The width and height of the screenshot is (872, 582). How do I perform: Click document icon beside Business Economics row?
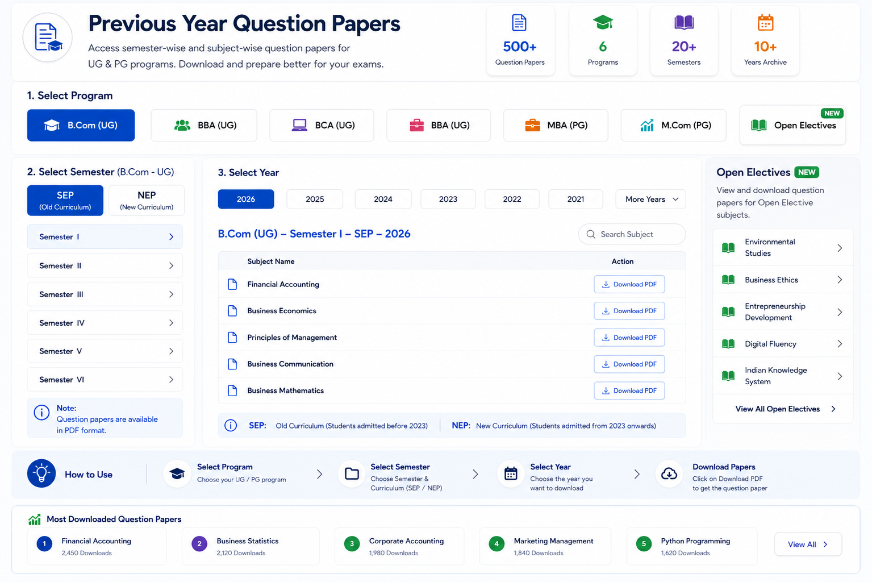pyautogui.click(x=232, y=311)
